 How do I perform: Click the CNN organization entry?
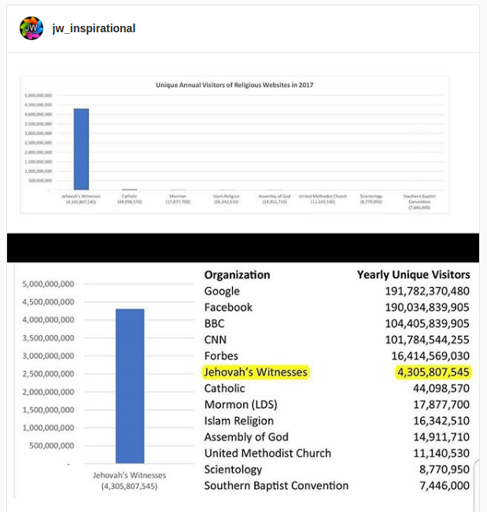pos(217,340)
